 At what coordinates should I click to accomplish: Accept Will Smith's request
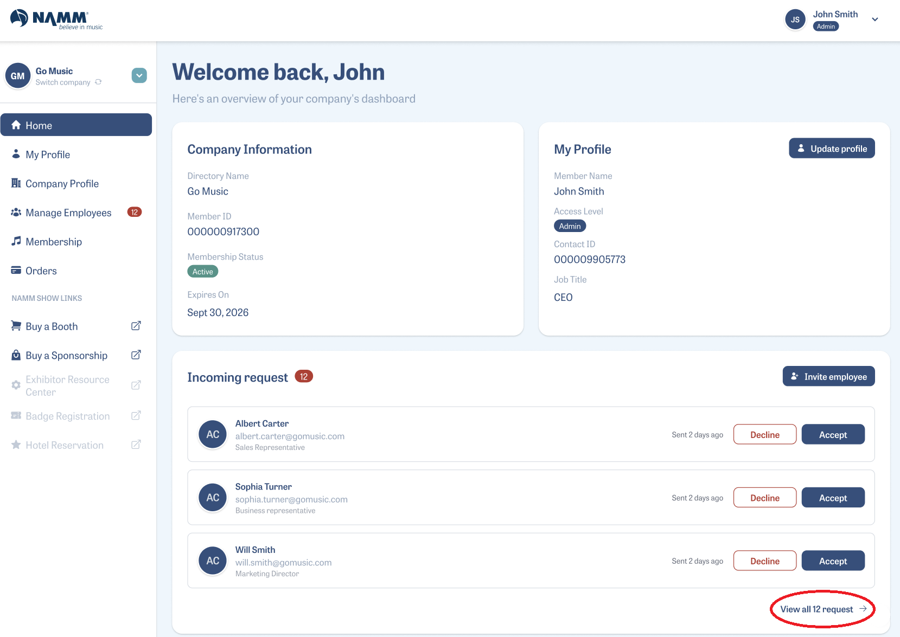[x=833, y=561]
